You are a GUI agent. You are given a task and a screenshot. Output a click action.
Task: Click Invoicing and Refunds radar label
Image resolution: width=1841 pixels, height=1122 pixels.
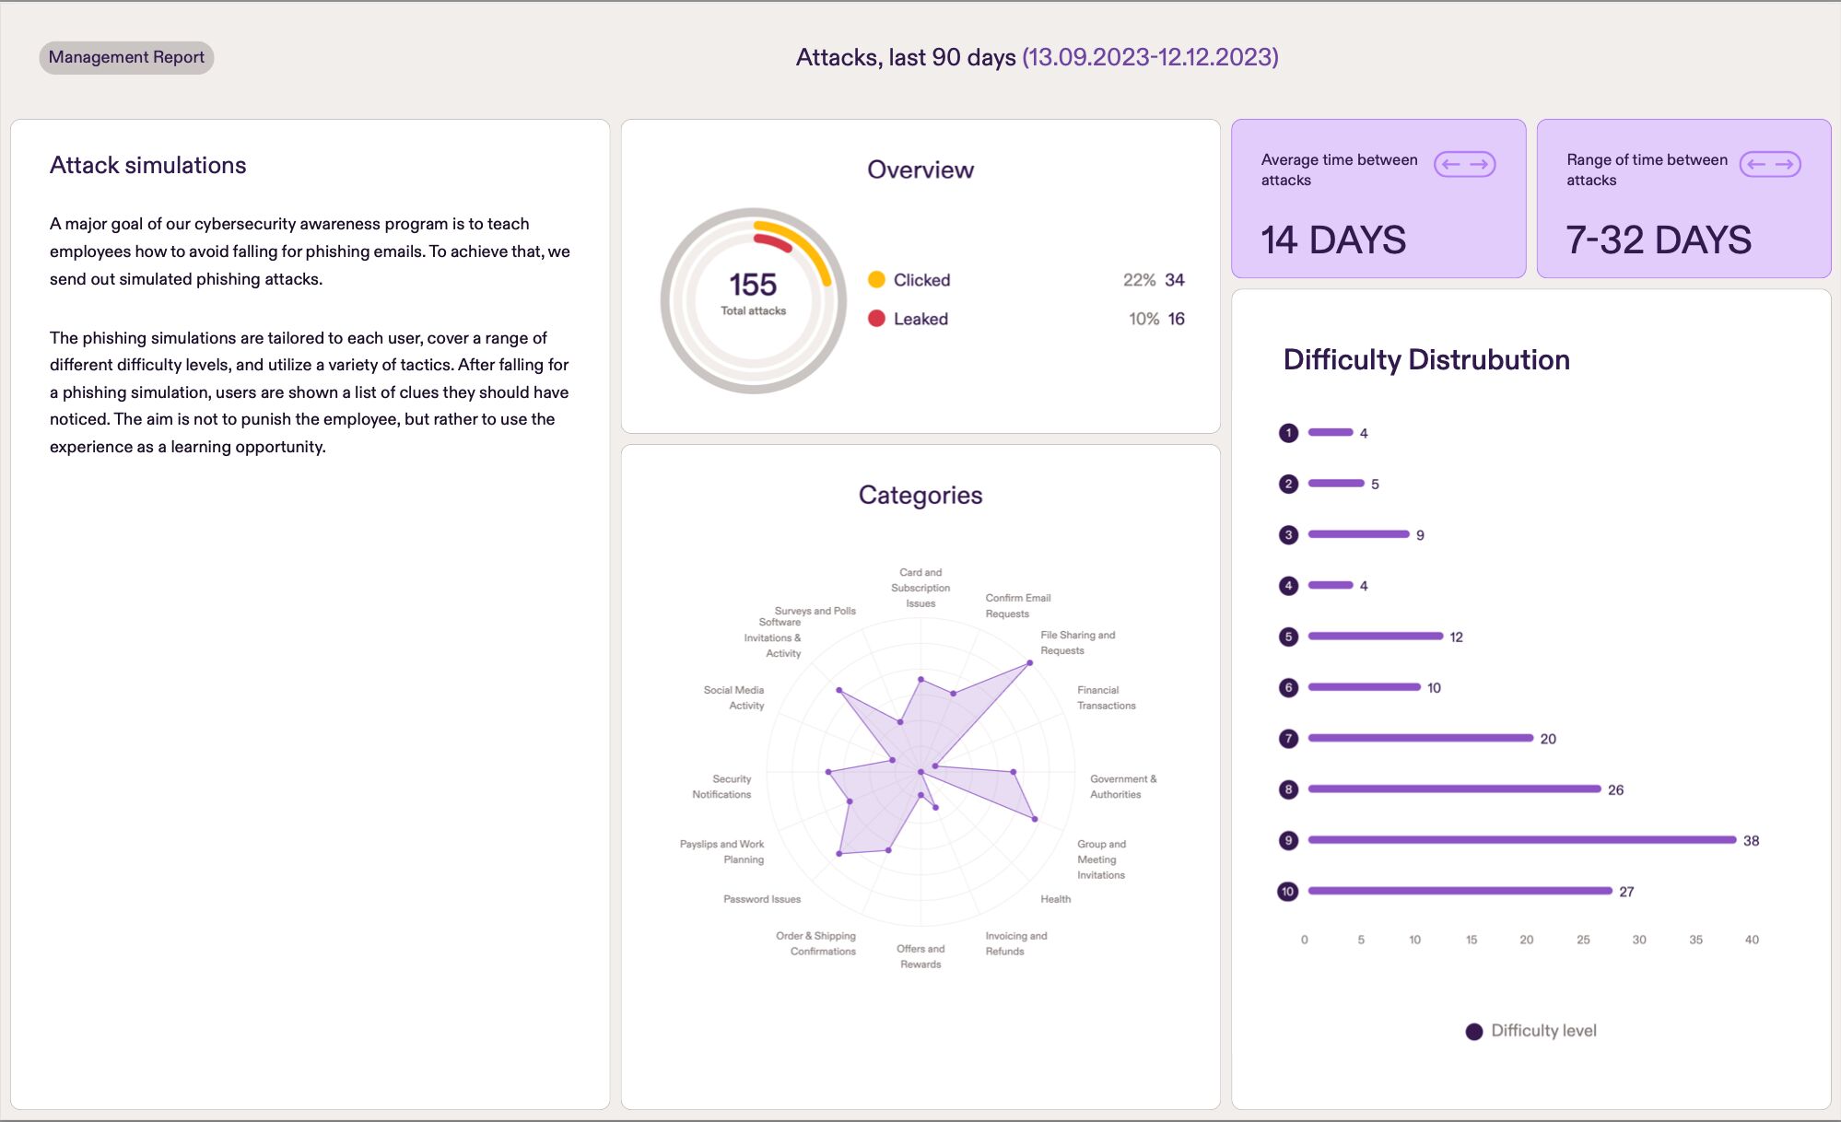[1015, 943]
